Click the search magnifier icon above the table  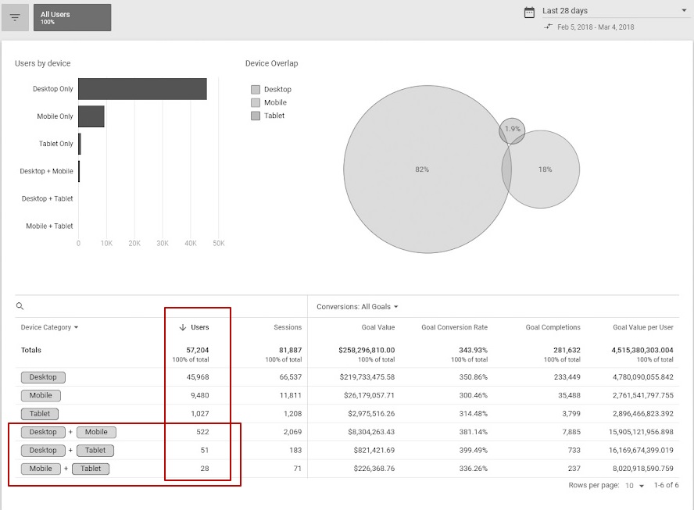[20, 307]
